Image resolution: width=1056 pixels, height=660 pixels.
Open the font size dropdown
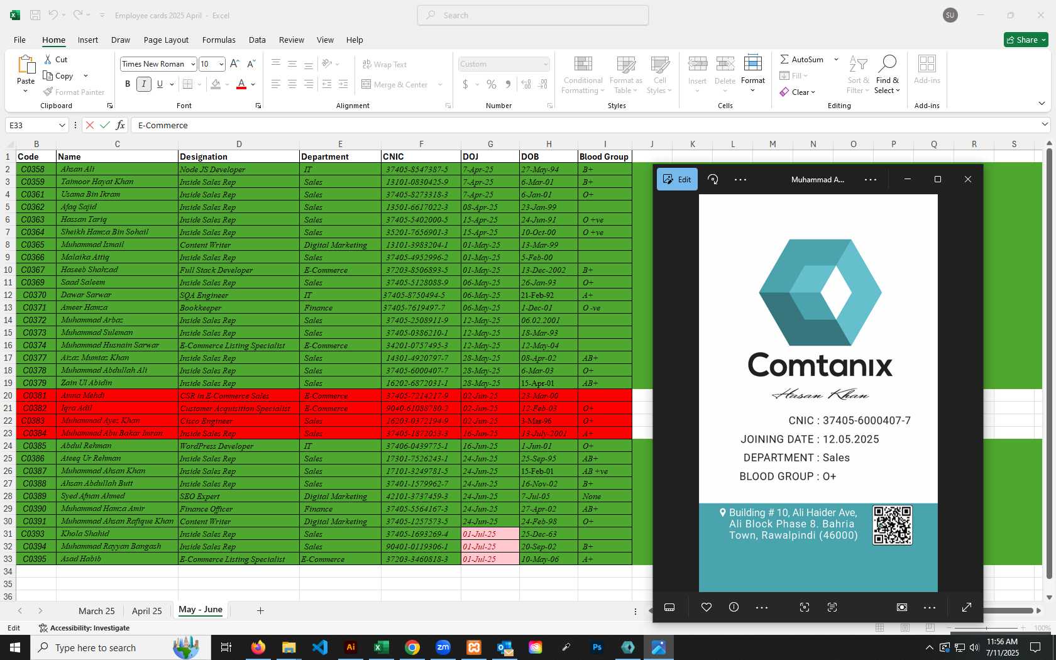221,64
